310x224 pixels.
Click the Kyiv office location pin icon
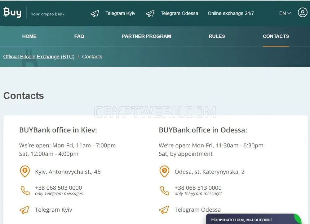point(25,171)
